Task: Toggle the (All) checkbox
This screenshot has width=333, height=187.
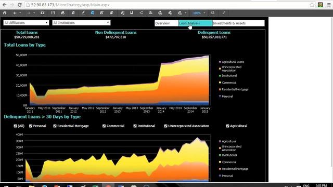Action: (x=15, y=126)
